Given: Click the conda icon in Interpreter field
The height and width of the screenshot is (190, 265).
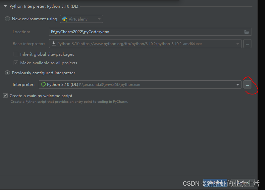Looking at the screenshot, I should [43, 84].
